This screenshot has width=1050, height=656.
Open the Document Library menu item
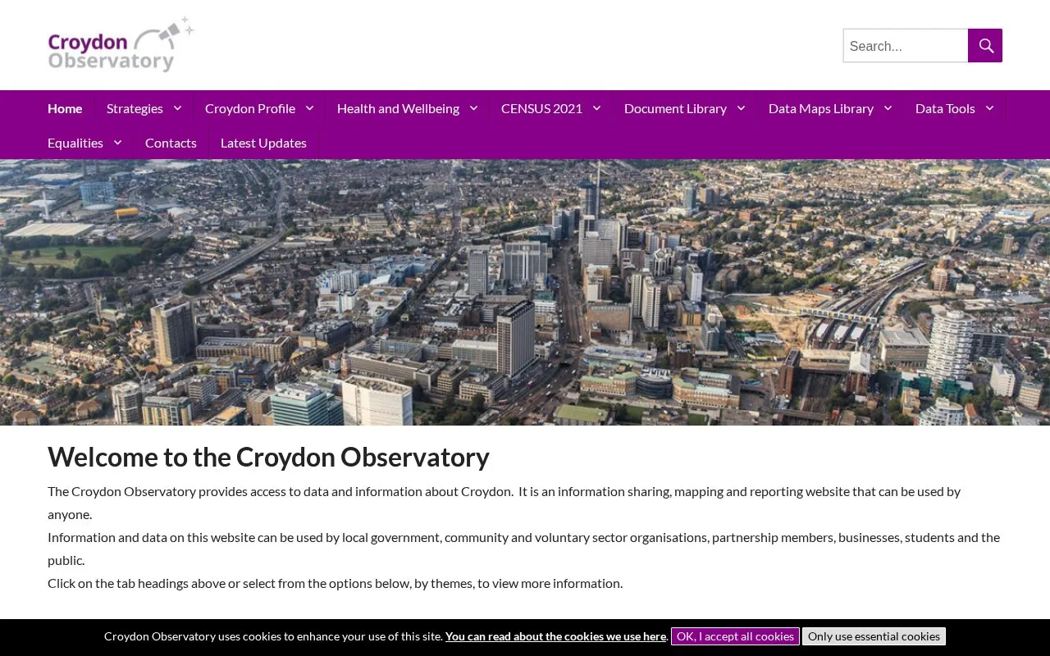(675, 108)
